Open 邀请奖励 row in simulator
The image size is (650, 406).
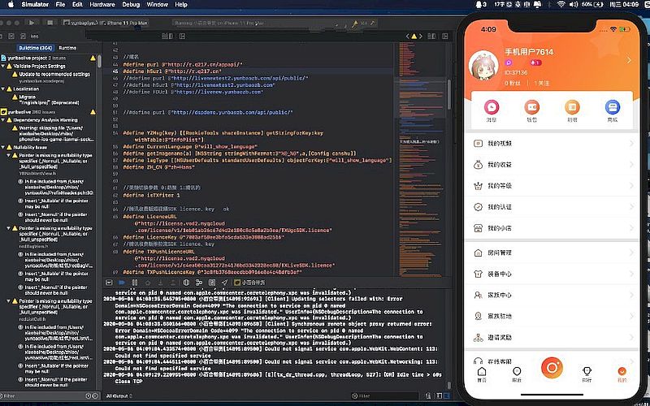(552, 337)
